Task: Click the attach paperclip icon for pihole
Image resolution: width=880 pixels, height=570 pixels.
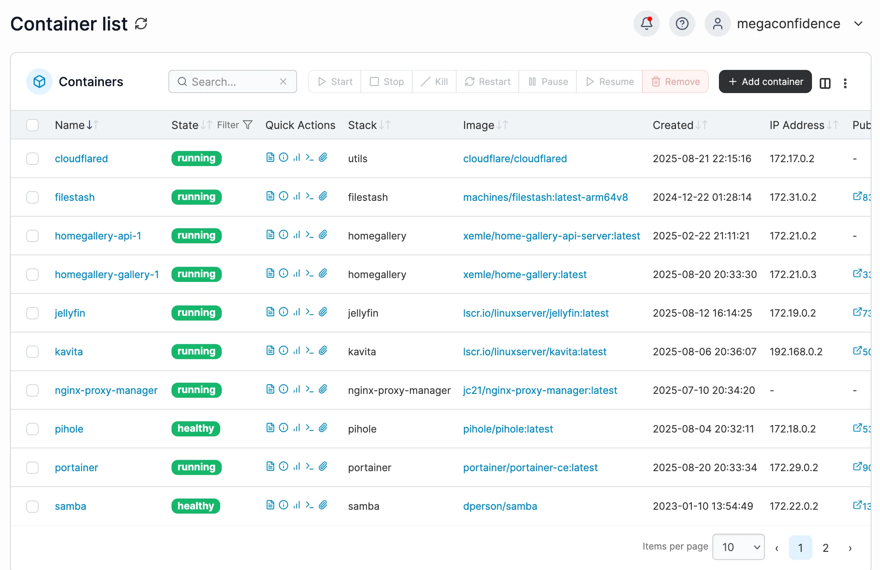Action: tap(323, 427)
